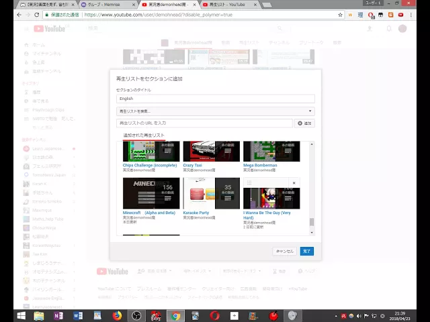Viewport: 430px width, 322px height.
Task: Open the Karaoke Party playlist link
Action: pyautogui.click(x=196, y=213)
